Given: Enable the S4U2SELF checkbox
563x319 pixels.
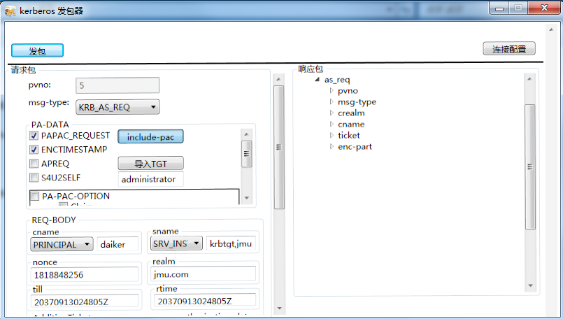Looking at the screenshot, I should 34,178.
